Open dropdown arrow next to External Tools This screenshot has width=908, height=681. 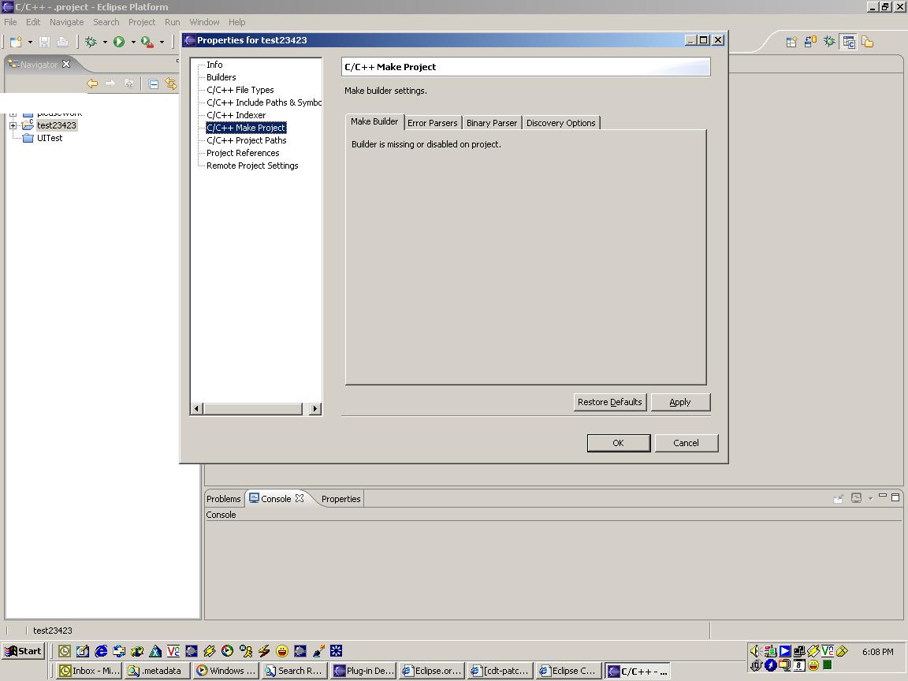pyautogui.click(x=162, y=43)
